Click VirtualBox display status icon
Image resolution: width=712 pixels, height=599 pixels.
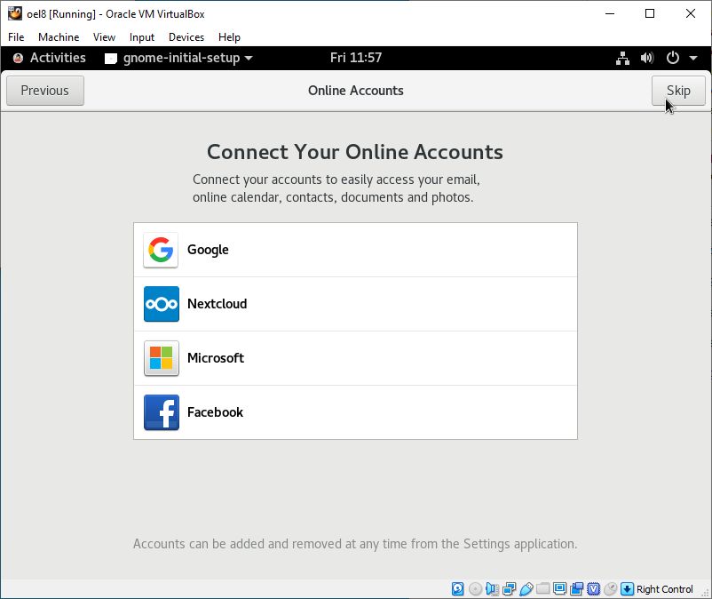point(560,588)
